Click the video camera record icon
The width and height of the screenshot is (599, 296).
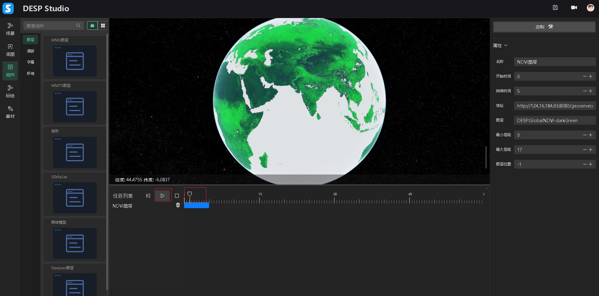click(x=574, y=8)
